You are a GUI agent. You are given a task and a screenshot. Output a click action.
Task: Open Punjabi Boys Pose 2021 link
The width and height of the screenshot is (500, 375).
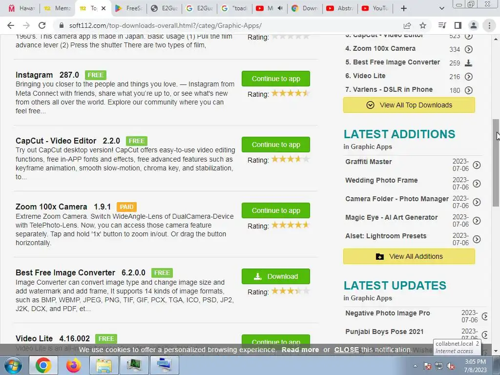(x=384, y=332)
